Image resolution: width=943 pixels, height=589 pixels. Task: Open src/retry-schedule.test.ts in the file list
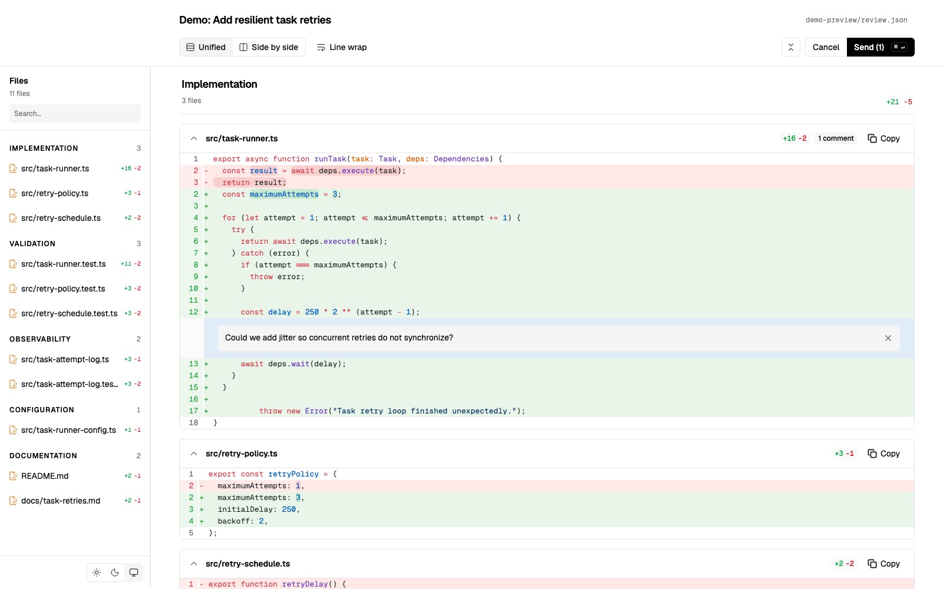(75, 313)
